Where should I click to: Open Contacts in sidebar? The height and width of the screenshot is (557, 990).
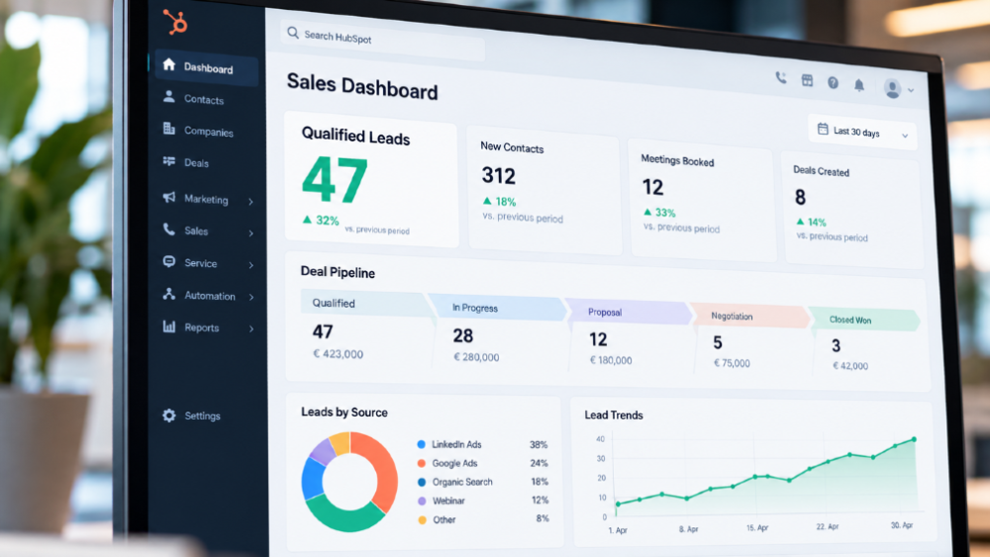click(204, 99)
